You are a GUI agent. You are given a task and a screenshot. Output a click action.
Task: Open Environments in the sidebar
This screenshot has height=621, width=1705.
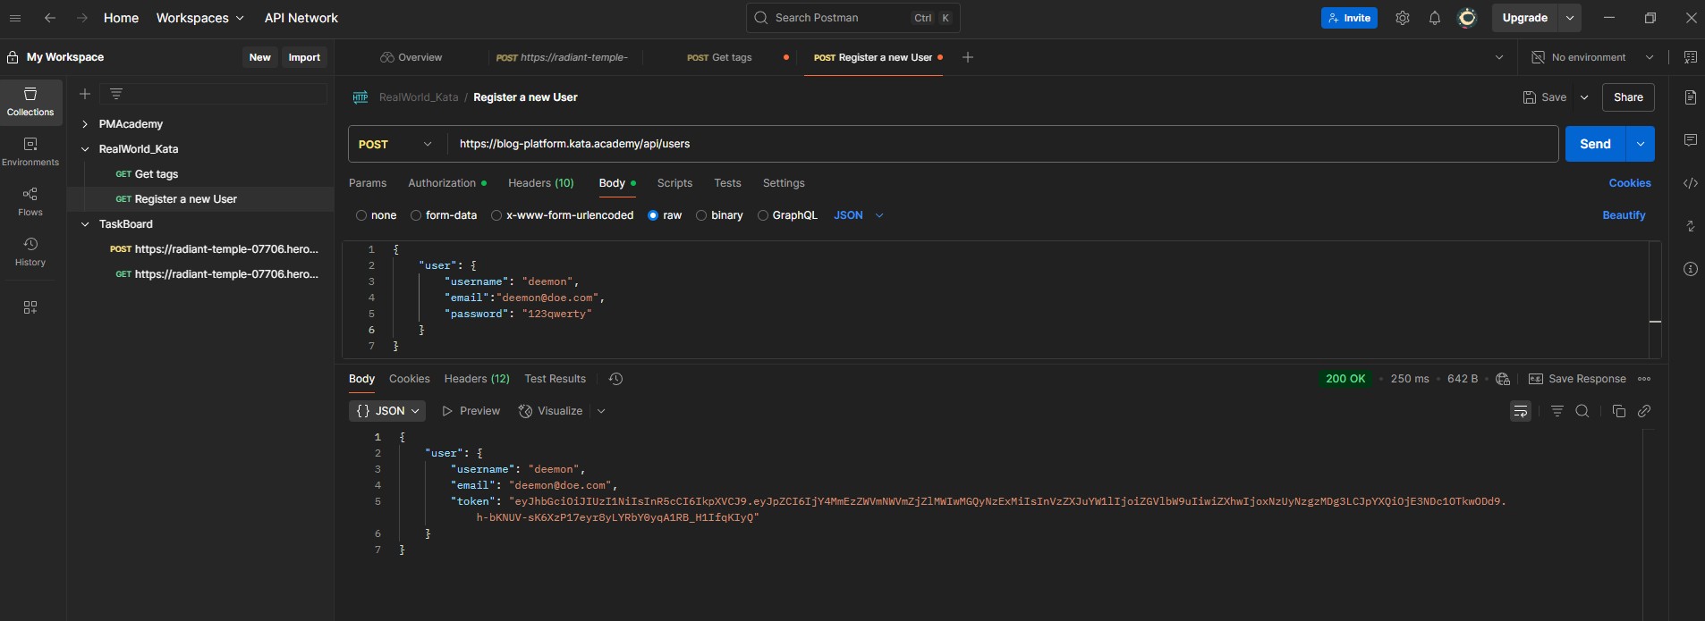(x=30, y=152)
